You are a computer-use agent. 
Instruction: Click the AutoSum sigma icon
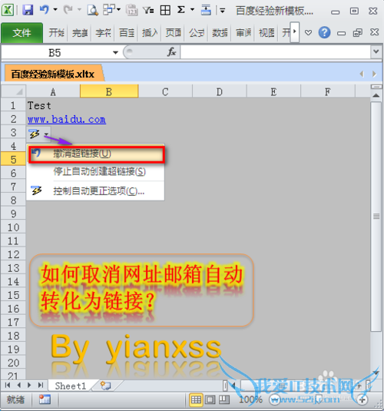180,10
